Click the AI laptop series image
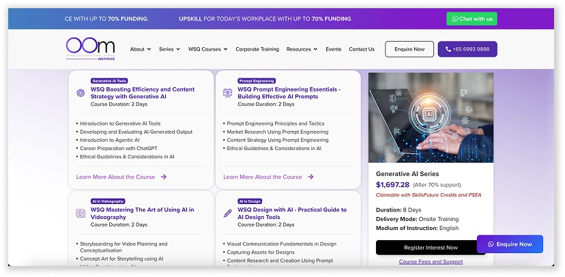 [x=431, y=117]
